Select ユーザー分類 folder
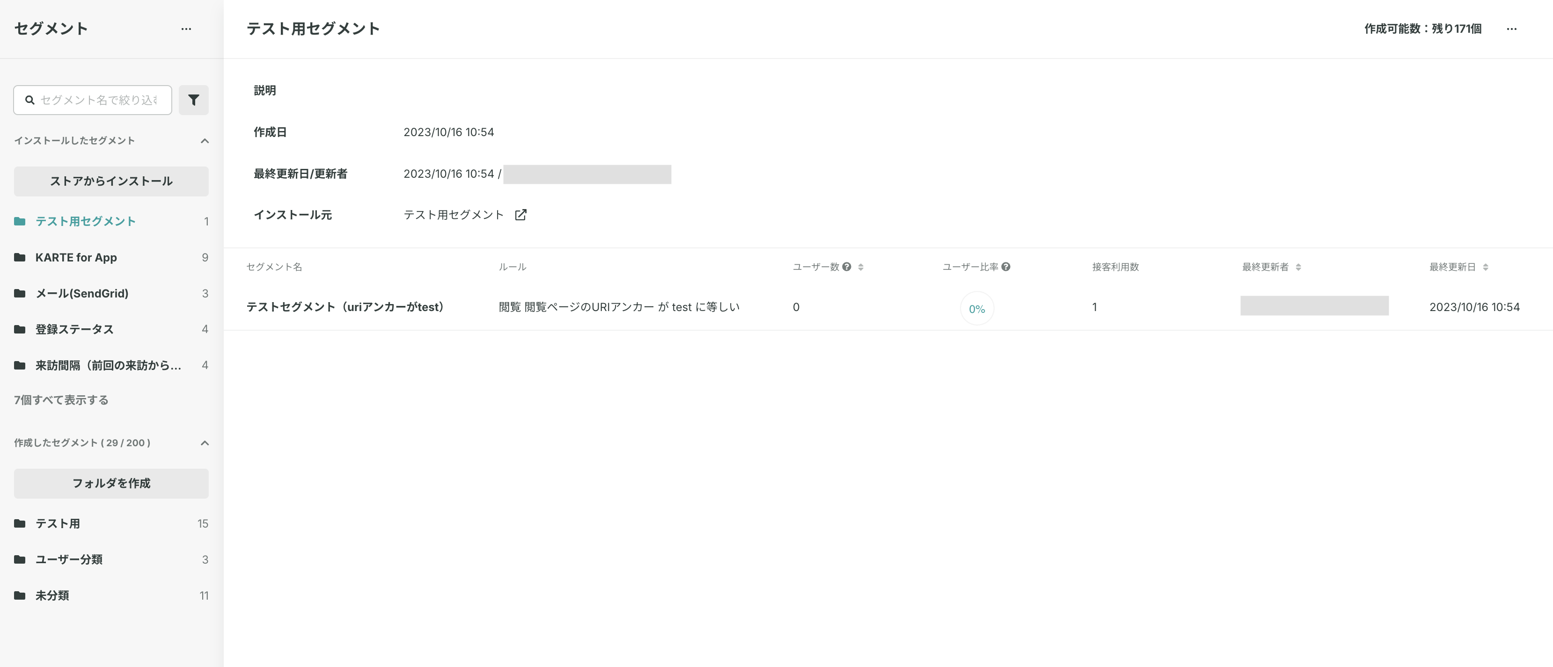 tap(111, 560)
